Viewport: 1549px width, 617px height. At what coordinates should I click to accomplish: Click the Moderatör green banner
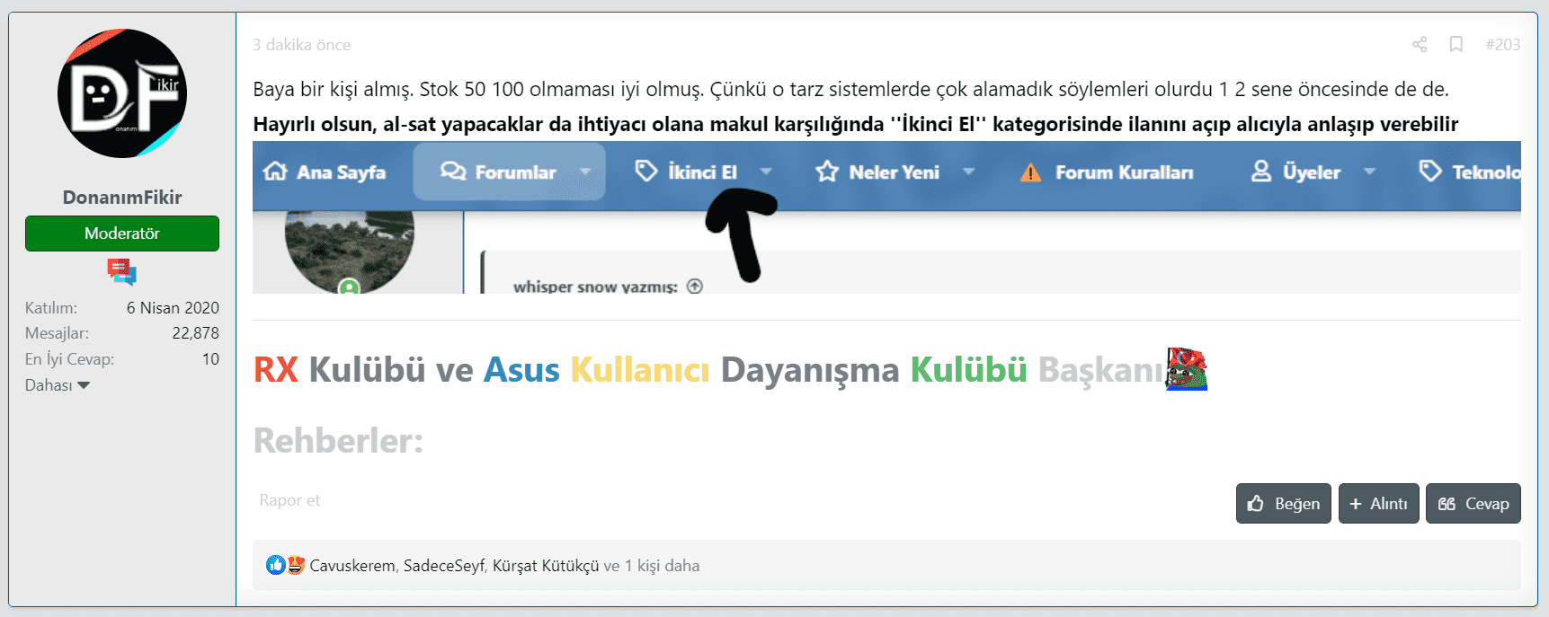point(122,234)
